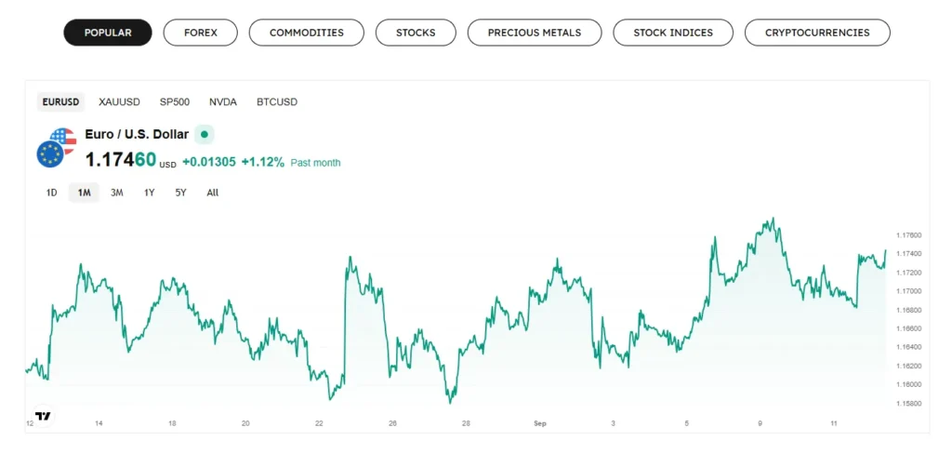Show the STOCKS category
Screen dimensions: 952x454
click(x=416, y=33)
